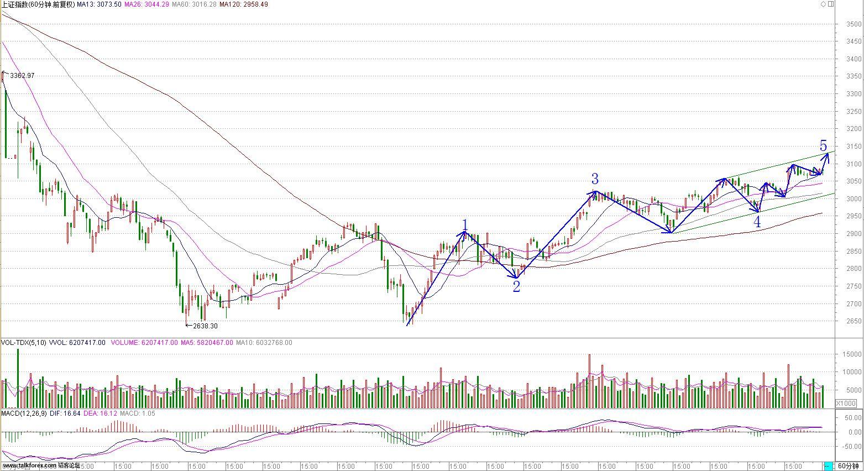Select the MA60: 3016.28 indicator label
The height and width of the screenshot is (471, 864).
pos(193,4)
